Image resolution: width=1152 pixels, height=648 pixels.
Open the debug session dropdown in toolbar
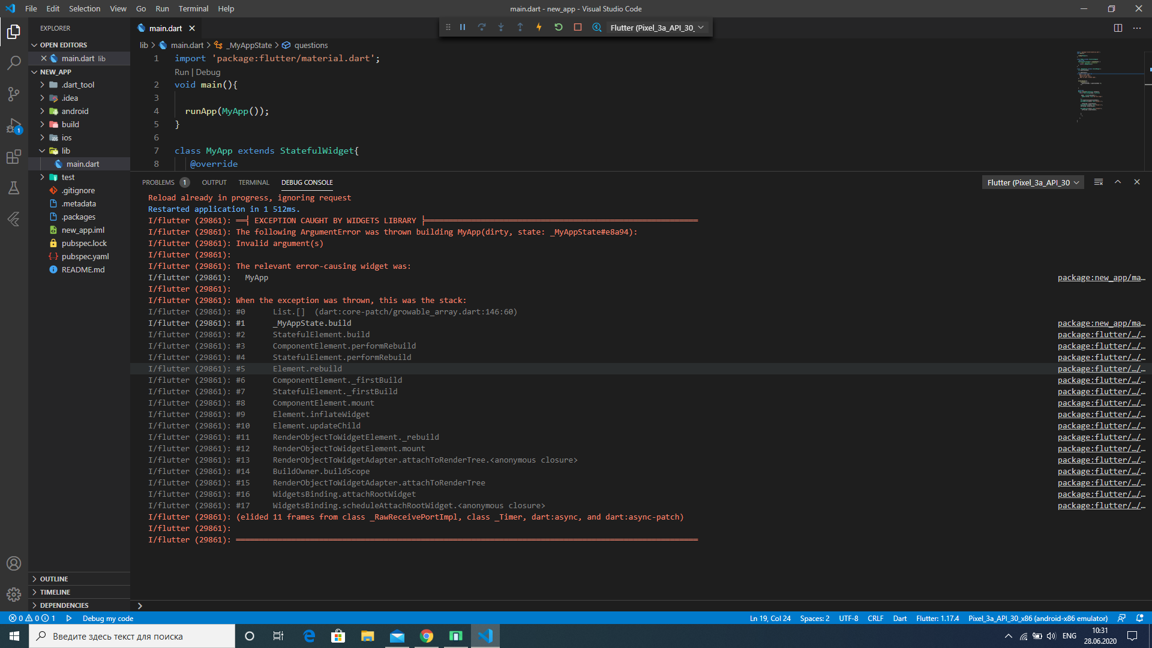tap(657, 28)
